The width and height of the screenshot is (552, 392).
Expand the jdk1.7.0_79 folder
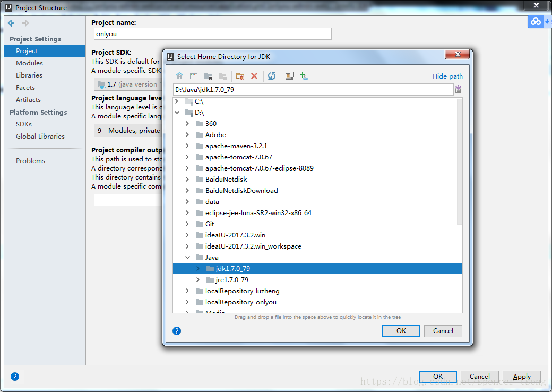click(x=198, y=269)
